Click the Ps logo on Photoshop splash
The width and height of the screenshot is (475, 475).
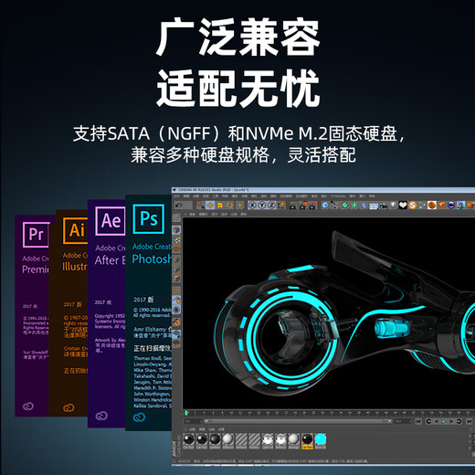149,219
